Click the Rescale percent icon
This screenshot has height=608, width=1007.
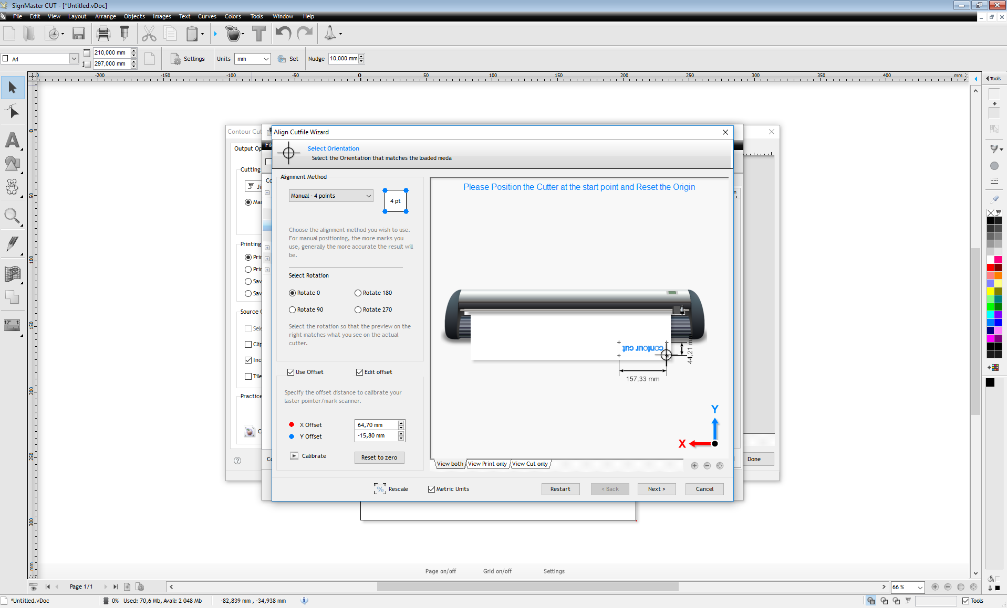coord(380,489)
